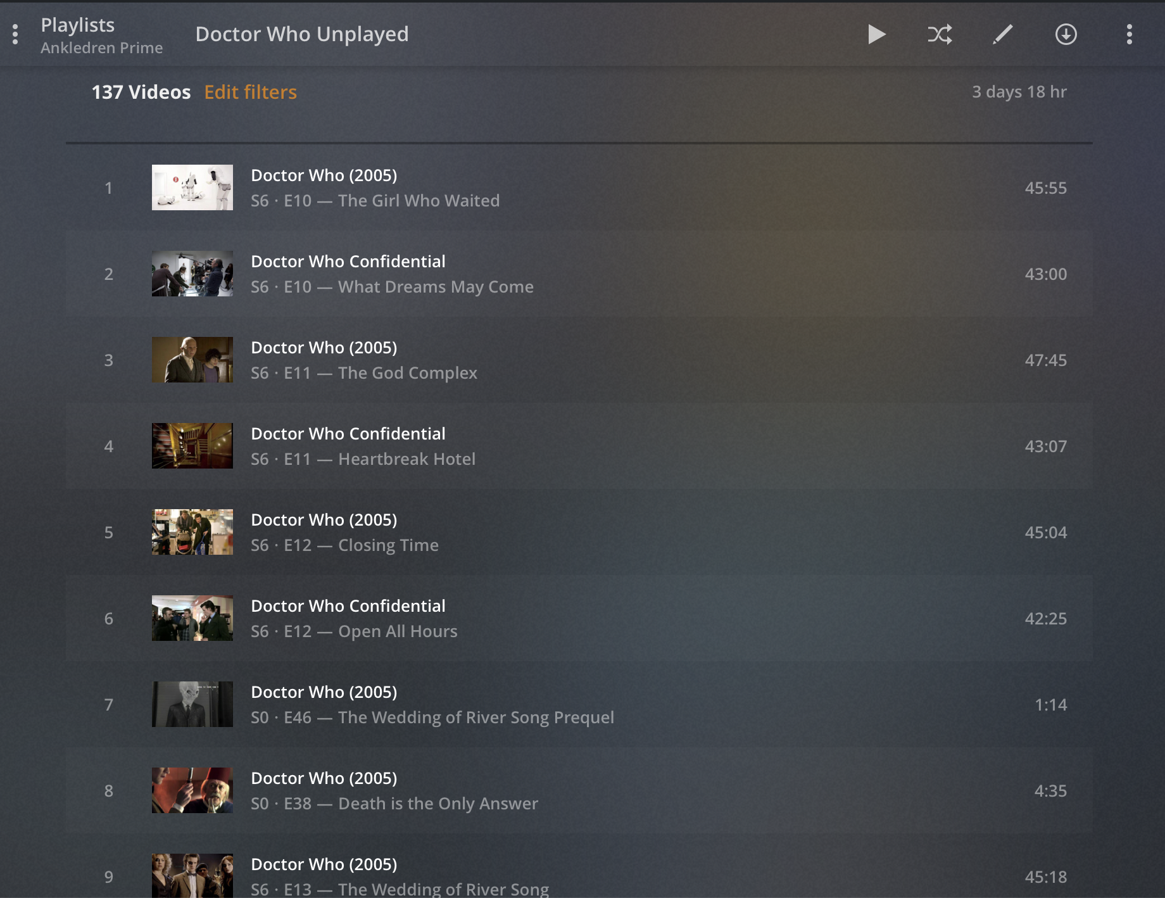Play the Doctor Who Unplayed playlist
The height and width of the screenshot is (898, 1165).
pyautogui.click(x=876, y=34)
